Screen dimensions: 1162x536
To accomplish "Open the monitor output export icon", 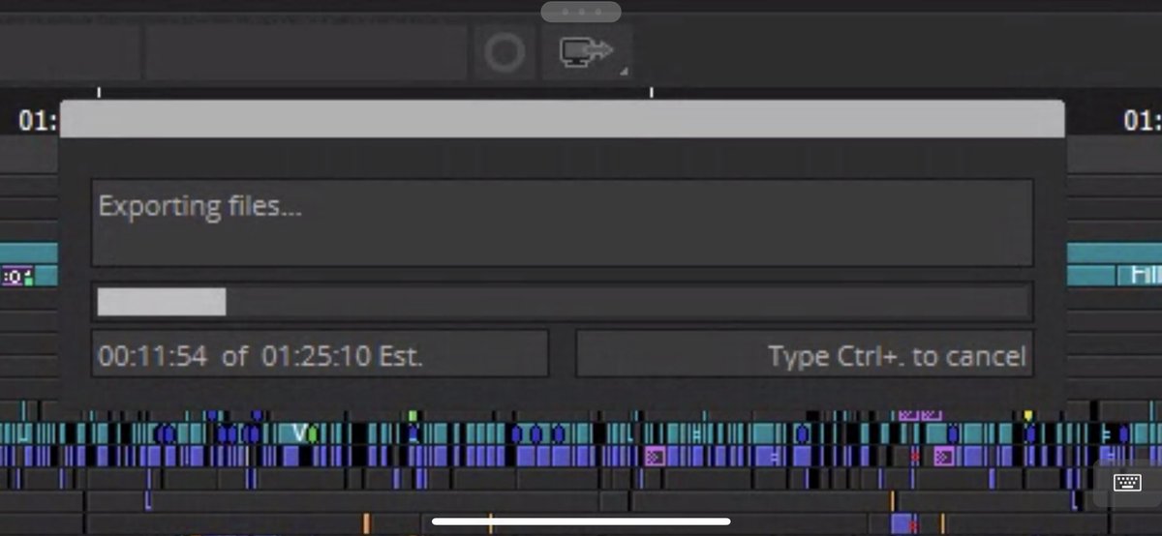I will point(587,51).
